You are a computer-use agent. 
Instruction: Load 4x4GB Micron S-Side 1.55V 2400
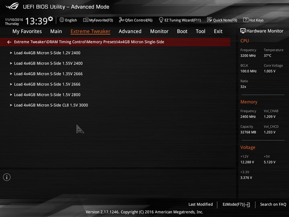(x=48, y=63)
